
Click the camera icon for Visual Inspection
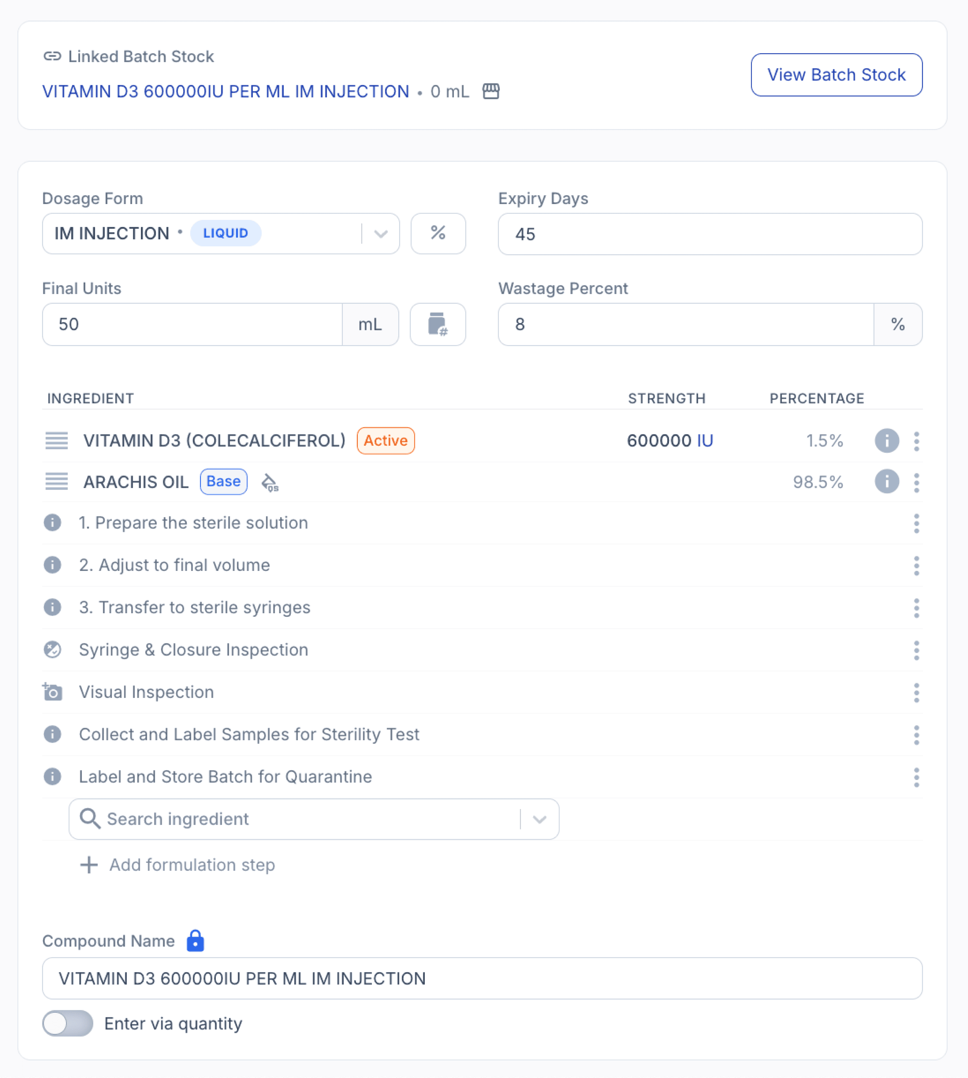point(52,692)
